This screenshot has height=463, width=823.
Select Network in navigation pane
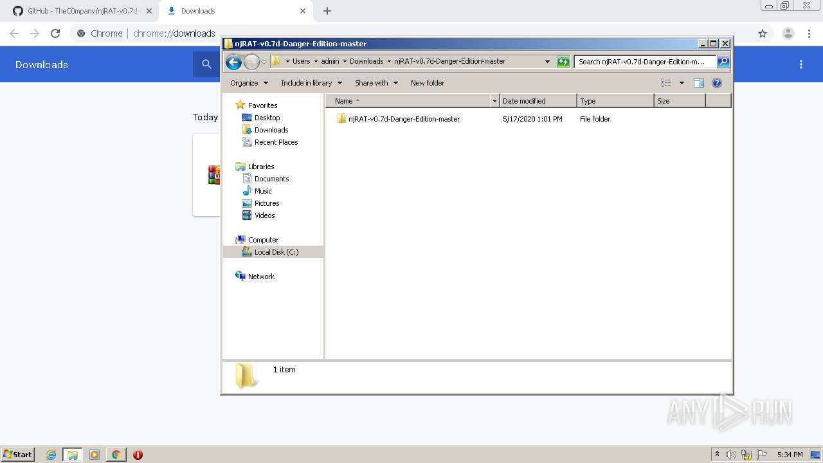coord(261,277)
